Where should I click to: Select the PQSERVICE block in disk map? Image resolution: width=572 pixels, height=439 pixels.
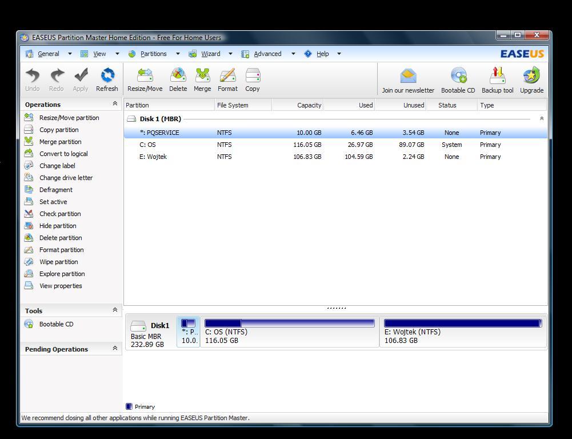click(x=189, y=332)
